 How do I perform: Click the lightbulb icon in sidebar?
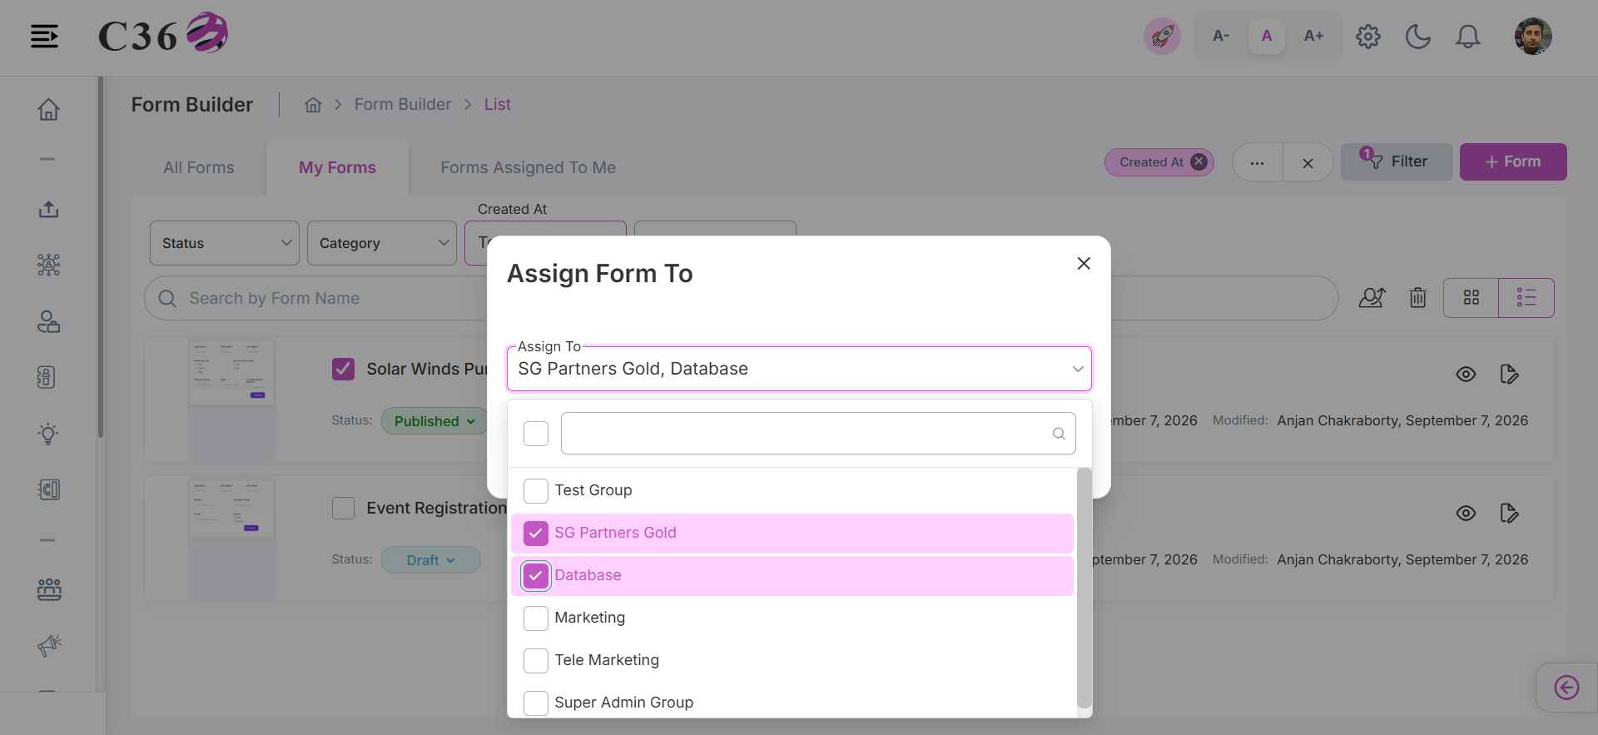pyautogui.click(x=48, y=434)
